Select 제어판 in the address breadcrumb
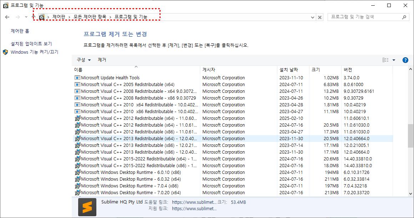The height and width of the screenshot is (218, 414). [59, 17]
